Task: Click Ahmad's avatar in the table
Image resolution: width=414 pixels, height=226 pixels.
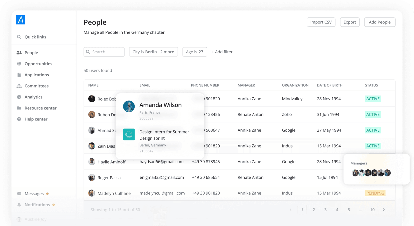Action: tap(92, 130)
